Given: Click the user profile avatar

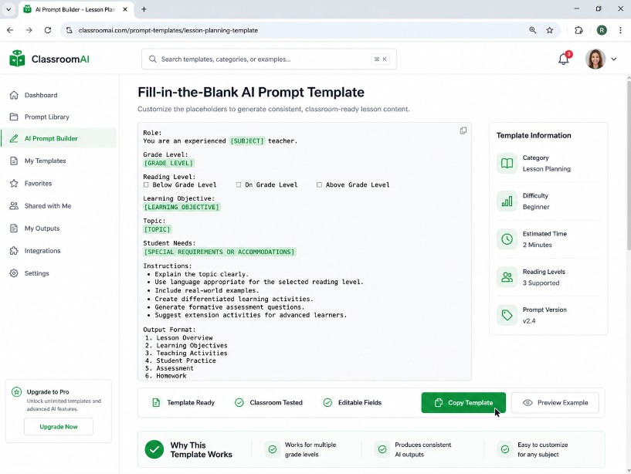Looking at the screenshot, I should (595, 59).
